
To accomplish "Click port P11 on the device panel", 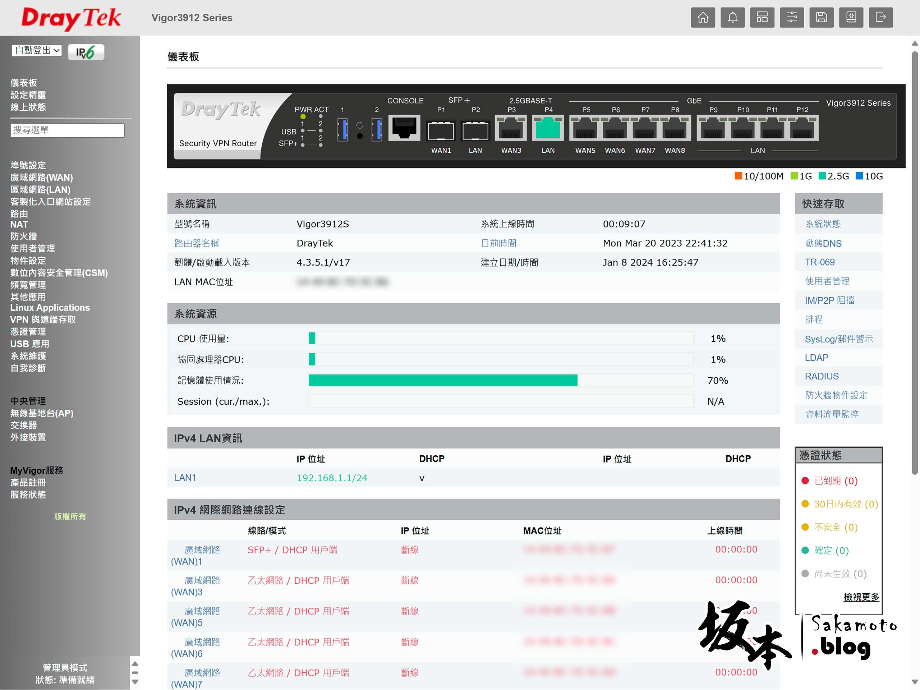I will tap(772, 128).
